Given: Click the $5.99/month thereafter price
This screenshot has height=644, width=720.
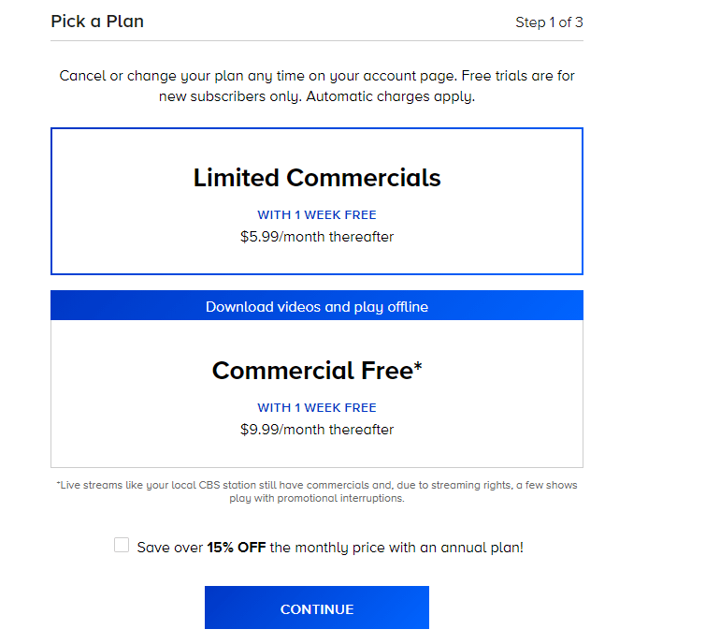Looking at the screenshot, I should tap(317, 237).
